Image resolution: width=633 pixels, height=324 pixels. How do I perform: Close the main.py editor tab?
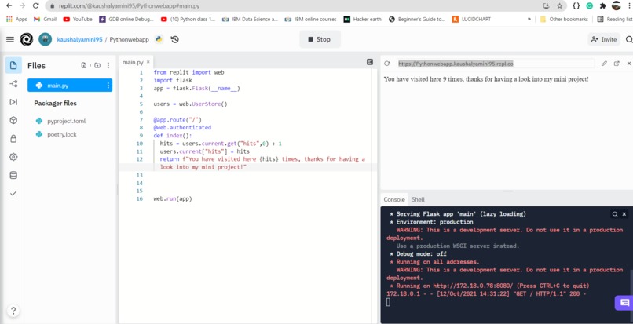pyautogui.click(x=148, y=62)
